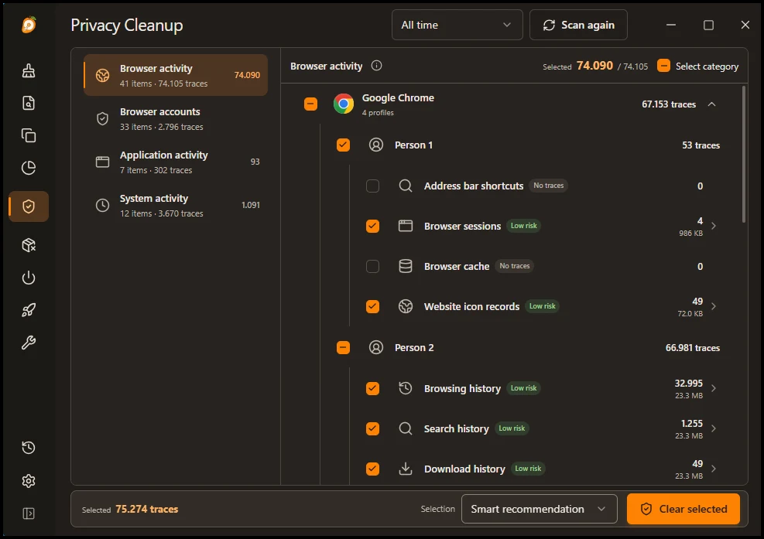764x539 pixels.
Task: Uncheck the Website icon records checkbox
Action: [x=373, y=306]
